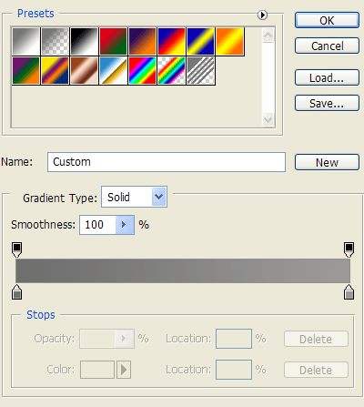This screenshot has width=364, height=407.
Task: Create a New gradient preset
Action: tap(327, 162)
